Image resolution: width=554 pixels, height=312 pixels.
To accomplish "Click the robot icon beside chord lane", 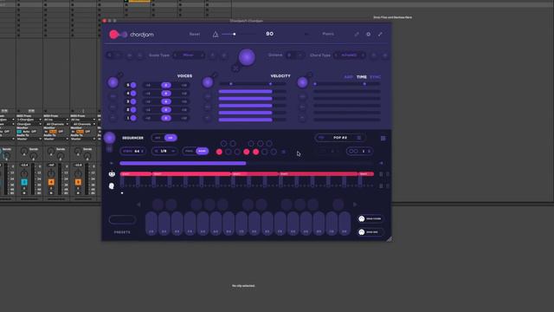I will point(112,173).
